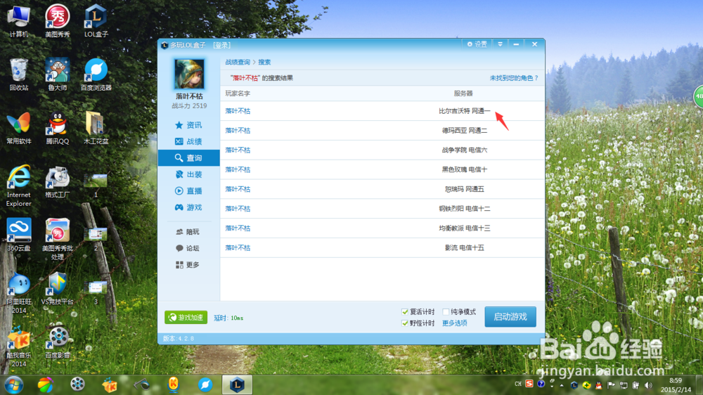Viewport: 703px width, 395px height.
Task: Click the 游戏加速 game accelerate button
Action: coord(186,318)
